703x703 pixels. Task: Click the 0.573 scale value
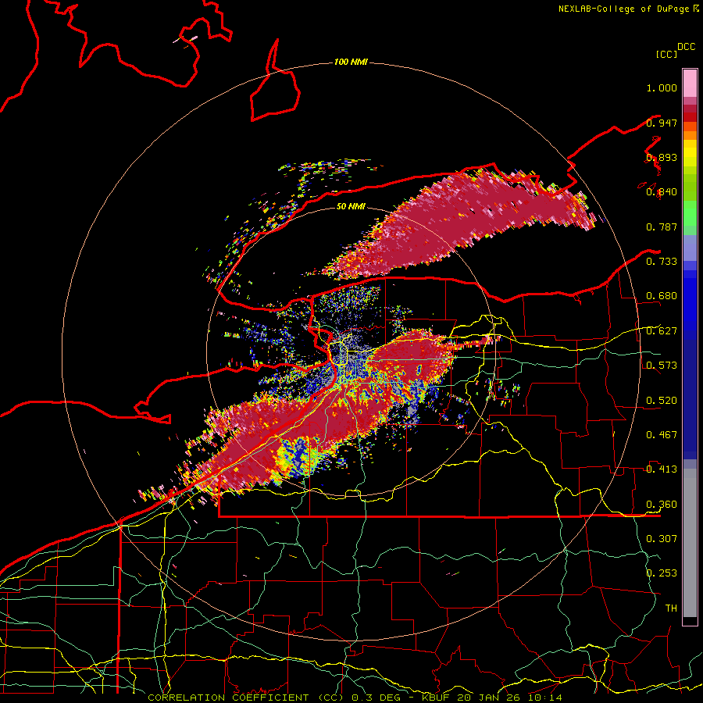click(662, 366)
